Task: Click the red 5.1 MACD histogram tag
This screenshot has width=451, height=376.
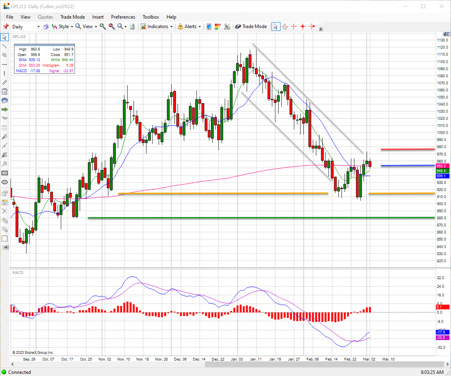Action: (x=442, y=307)
